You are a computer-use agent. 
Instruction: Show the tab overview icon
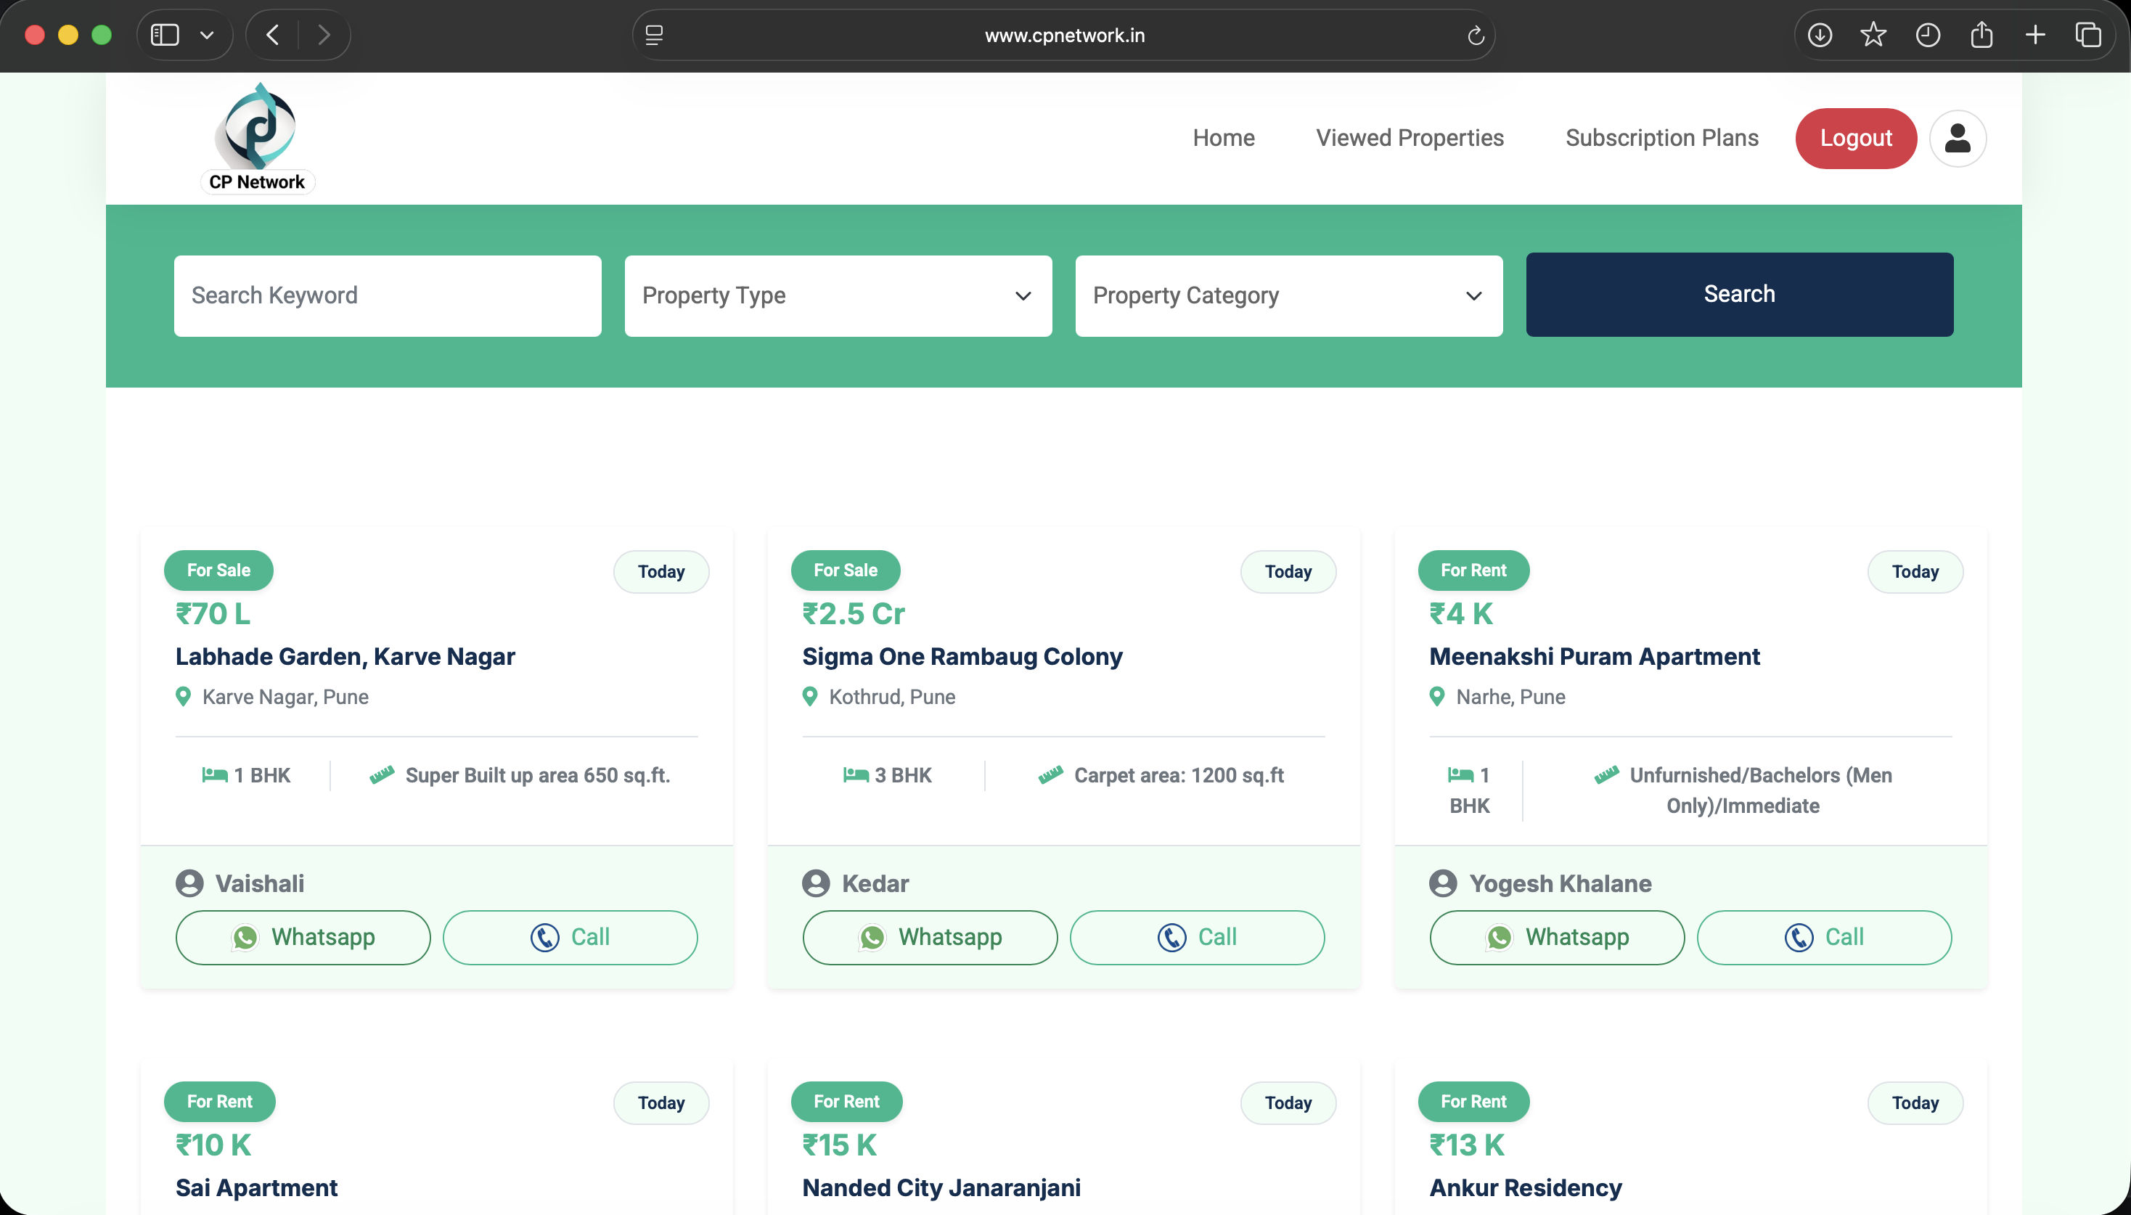point(2087,35)
